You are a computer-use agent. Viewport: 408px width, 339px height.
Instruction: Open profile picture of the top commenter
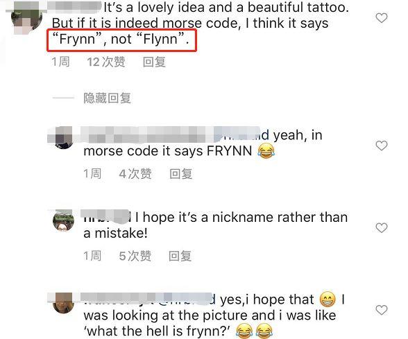click(x=26, y=18)
